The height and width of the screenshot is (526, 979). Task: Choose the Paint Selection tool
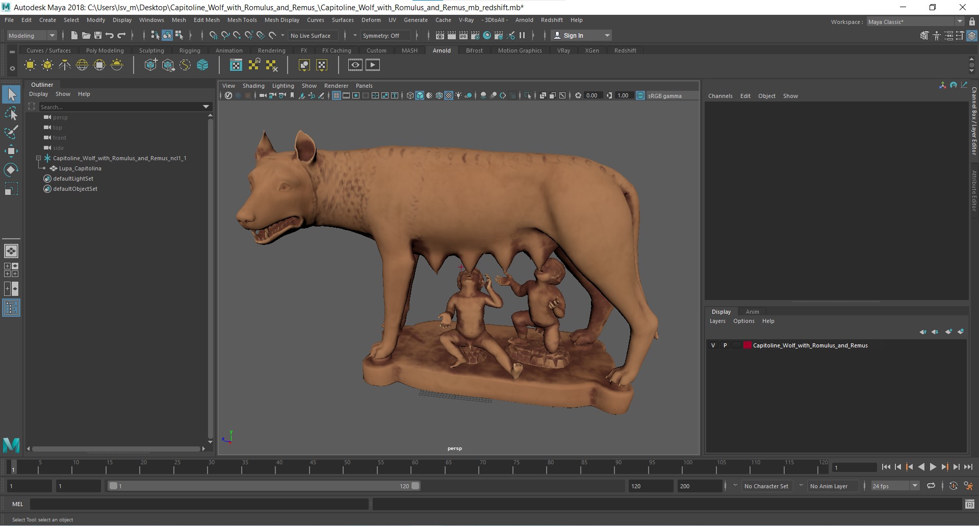11,132
